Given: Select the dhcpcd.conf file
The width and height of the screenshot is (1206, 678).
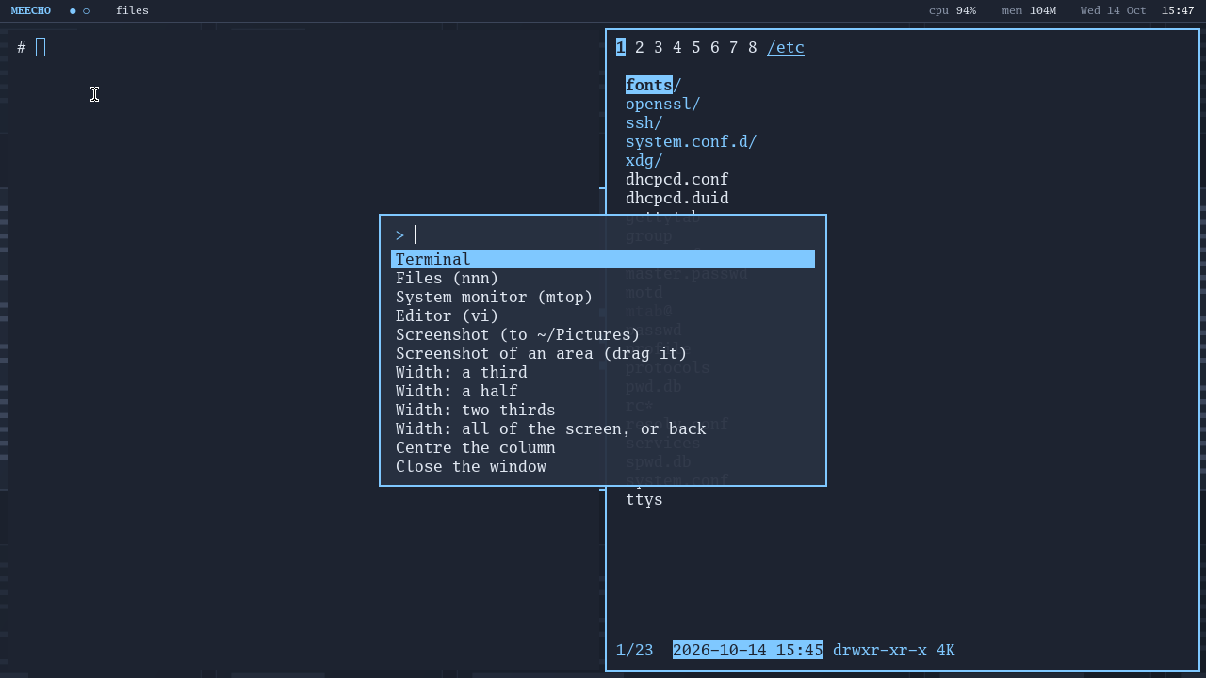Looking at the screenshot, I should point(677,180).
